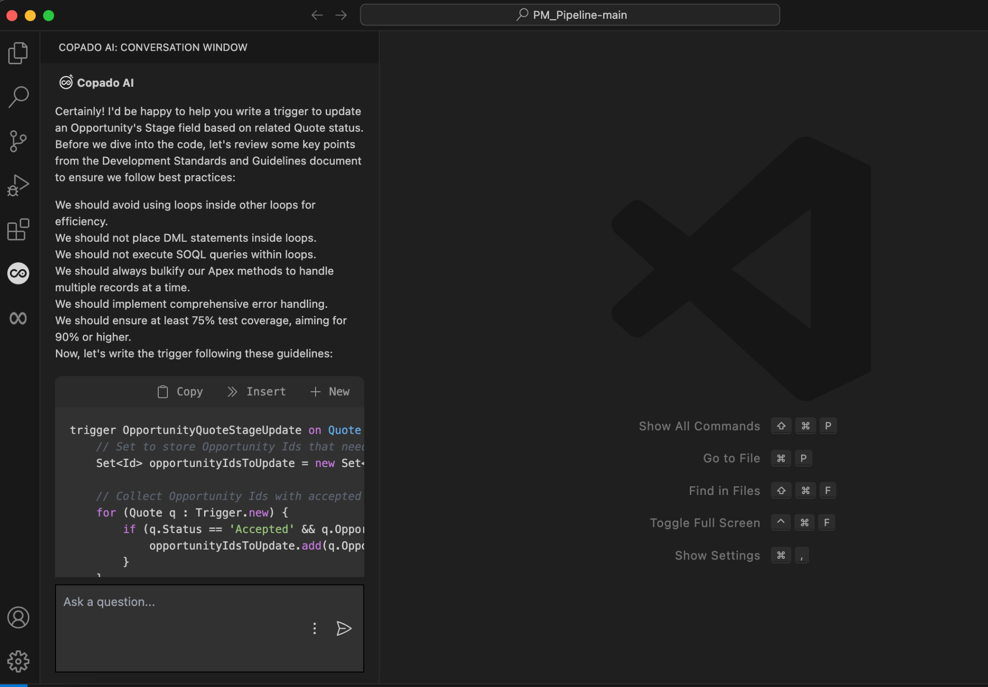Go forward with the right arrow
This screenshot has height=687, width=988.
point(341,15)
